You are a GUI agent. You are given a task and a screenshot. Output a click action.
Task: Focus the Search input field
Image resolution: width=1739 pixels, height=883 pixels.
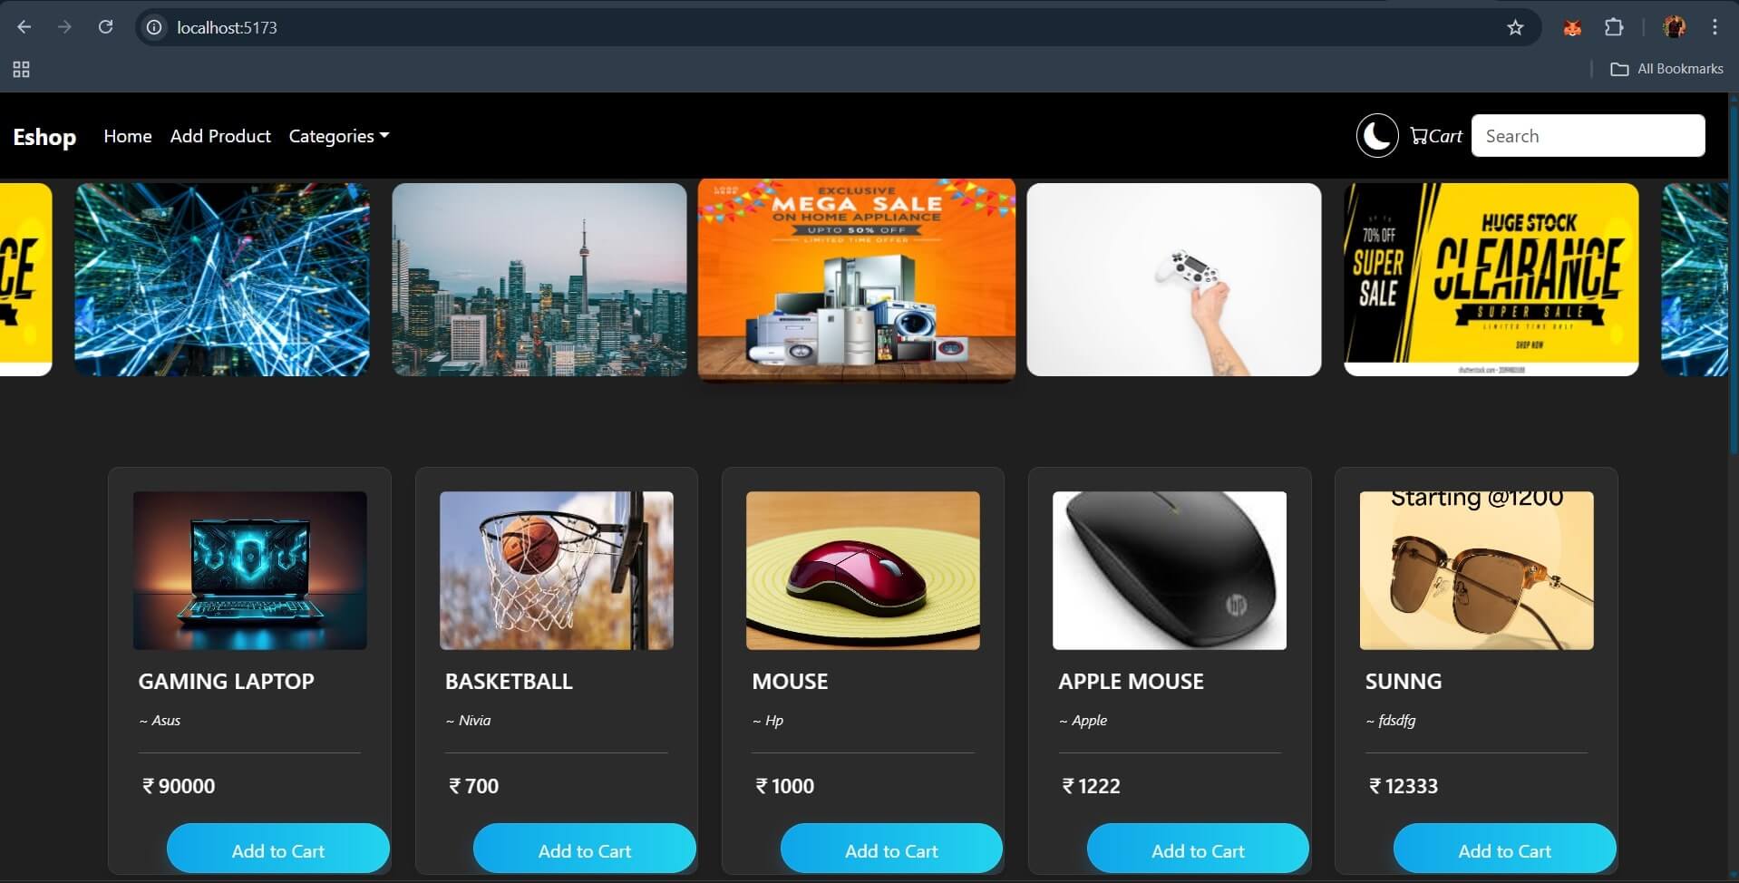click(x=1588, y=136)
